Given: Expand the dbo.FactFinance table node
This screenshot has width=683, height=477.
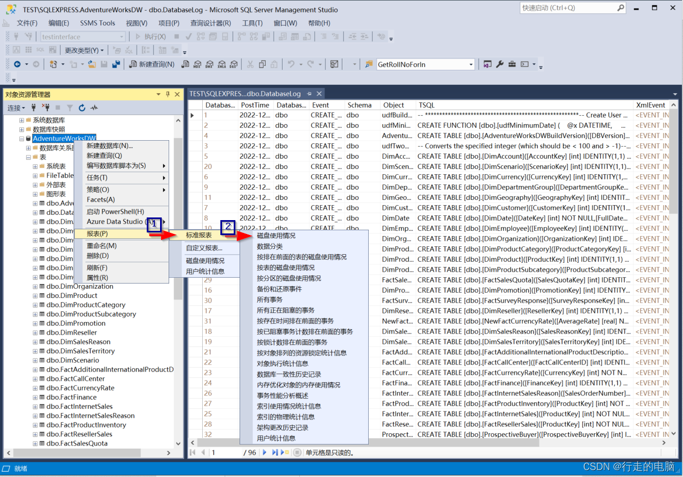Looking at the screenshot, I should [x=35, y=398].
